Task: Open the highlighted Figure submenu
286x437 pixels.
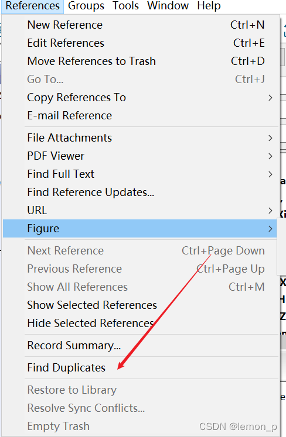Action: pyautogui.click(x=139, y=228)
